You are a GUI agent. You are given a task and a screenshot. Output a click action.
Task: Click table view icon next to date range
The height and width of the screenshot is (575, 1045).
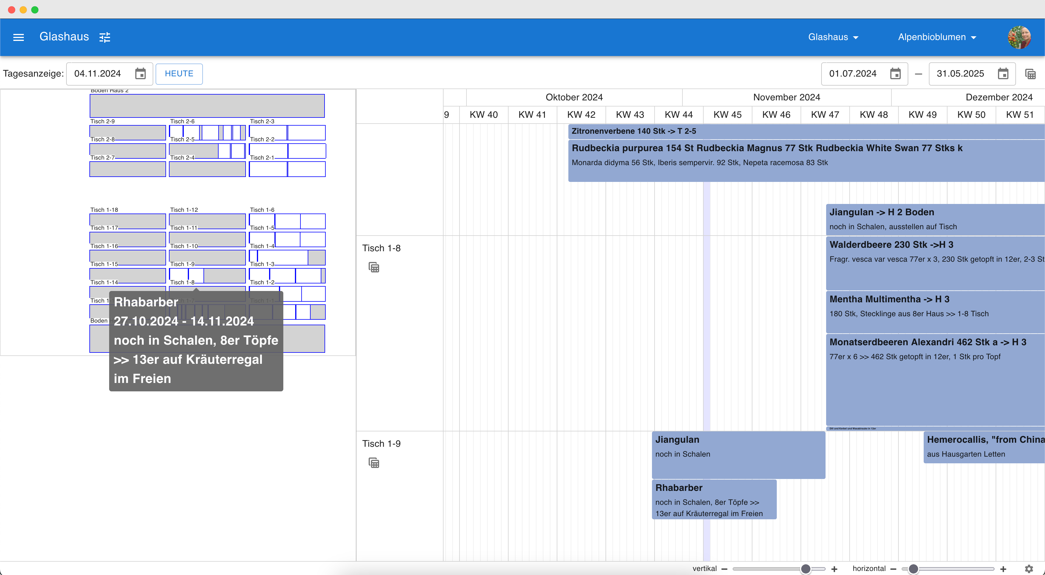click(1030, 74)
